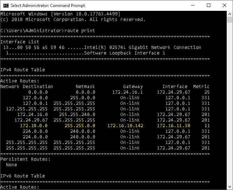The width and height of the screenshot is (233, 190).
Task: Click the highlighted gateway 172.16.10.142
Action: tap(125, 126)
